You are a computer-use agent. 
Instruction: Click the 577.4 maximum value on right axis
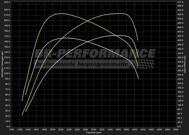tap(180, 2)
